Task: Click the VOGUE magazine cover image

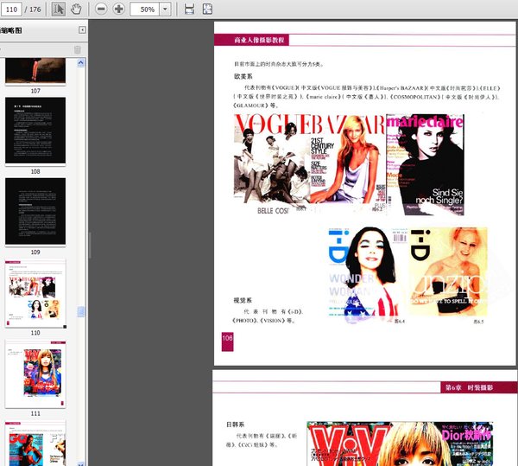Action: click(272, 159)
